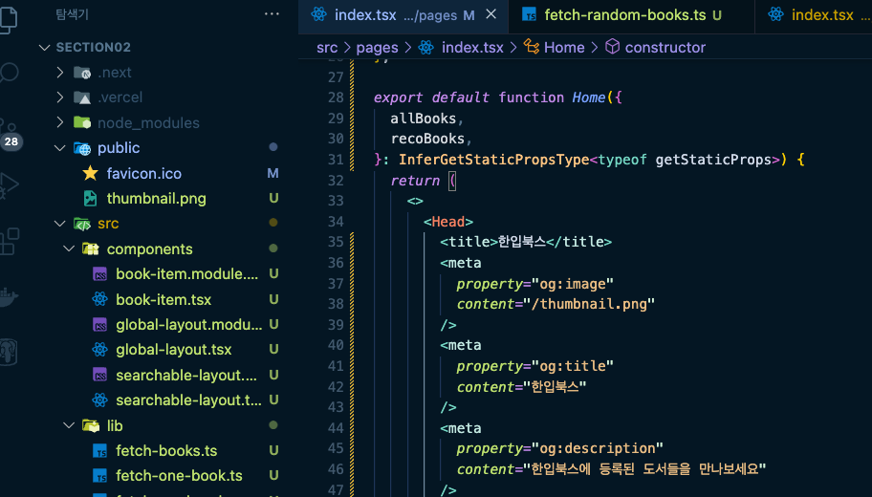This screenshot has height=497, width=872.
Task: Open the Run and Debug view
Action: (x=9, y=185)
